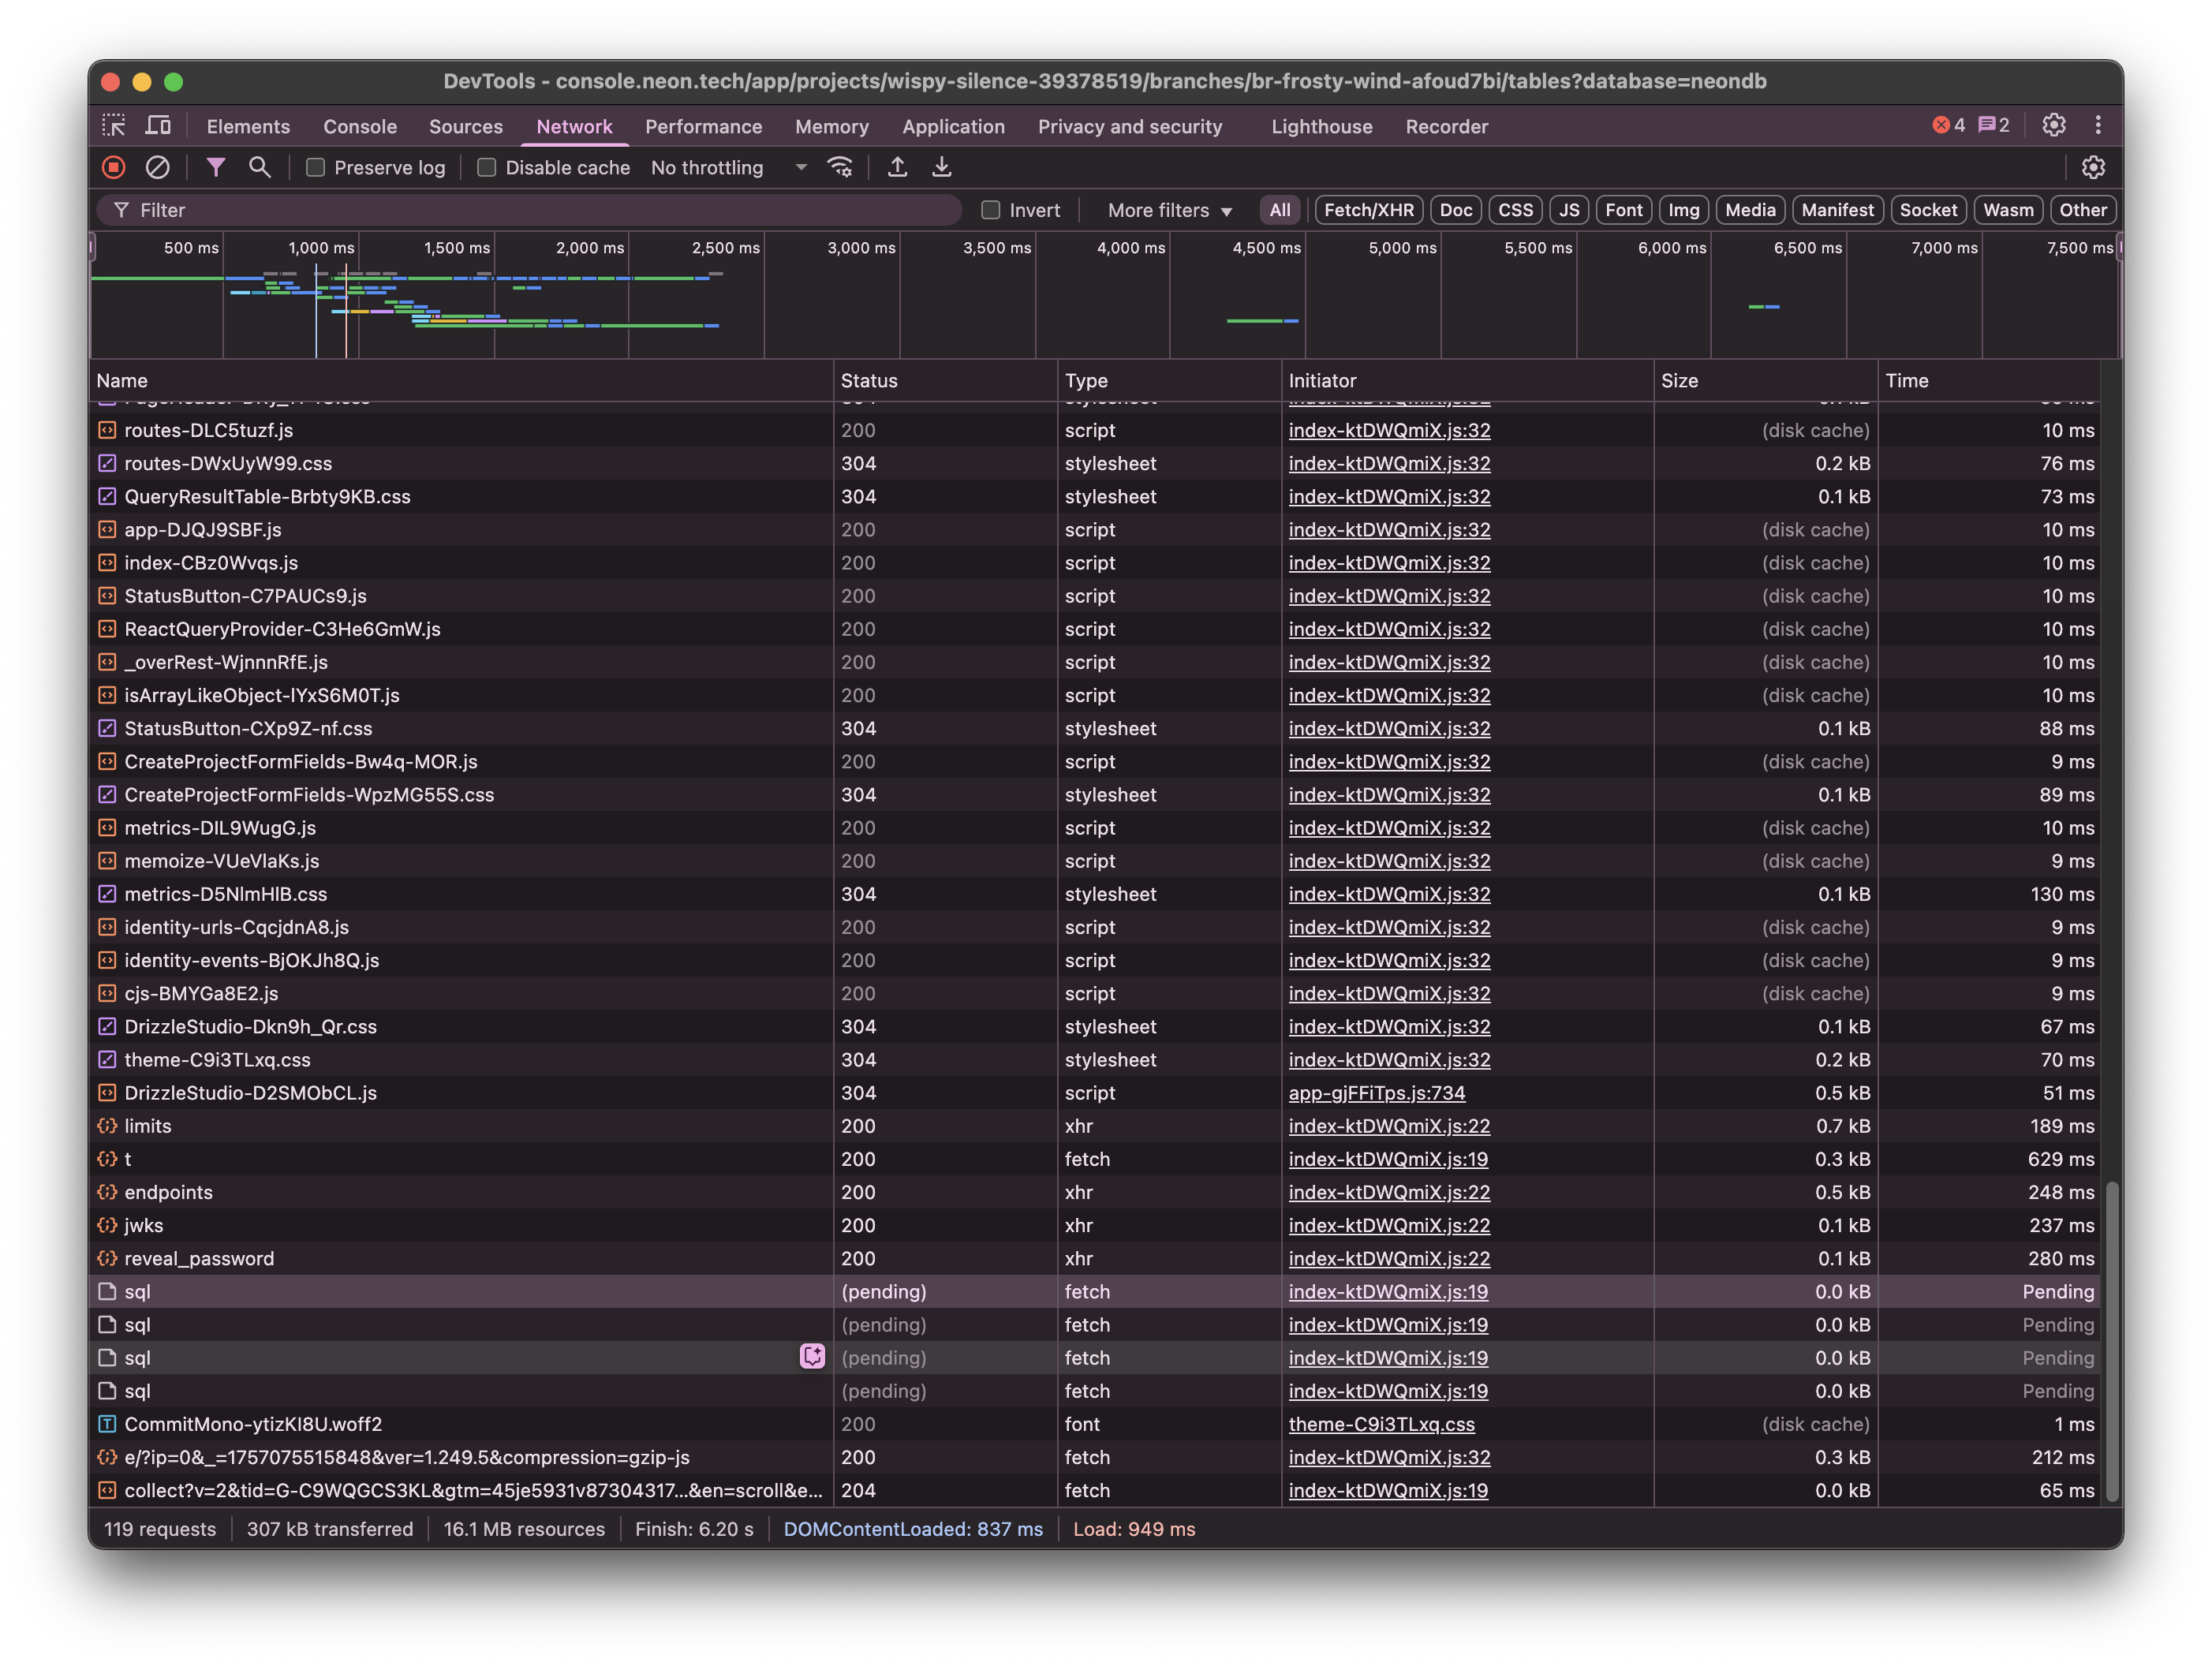The width and height of the screenshot is (2212, 1666).
Task: Filter requests by Socket type
Action: (x=1928, y=210)
